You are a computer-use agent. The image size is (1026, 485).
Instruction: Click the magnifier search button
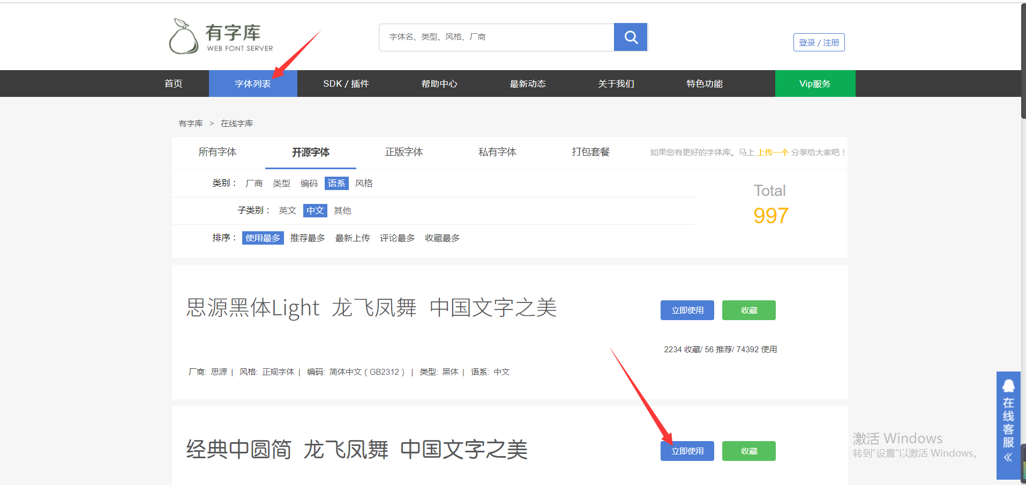(631, 37)
